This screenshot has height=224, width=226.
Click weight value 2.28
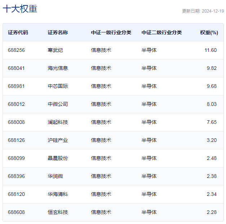212,212
